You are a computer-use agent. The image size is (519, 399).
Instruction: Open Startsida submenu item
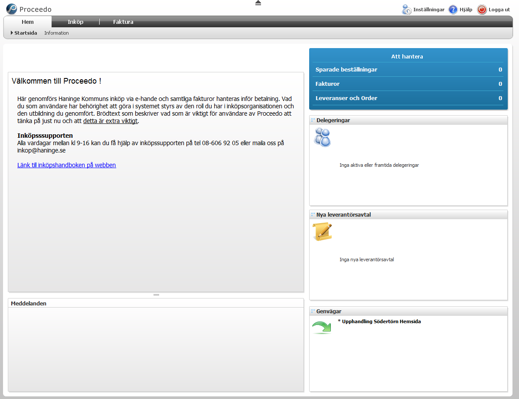point(26,33)
